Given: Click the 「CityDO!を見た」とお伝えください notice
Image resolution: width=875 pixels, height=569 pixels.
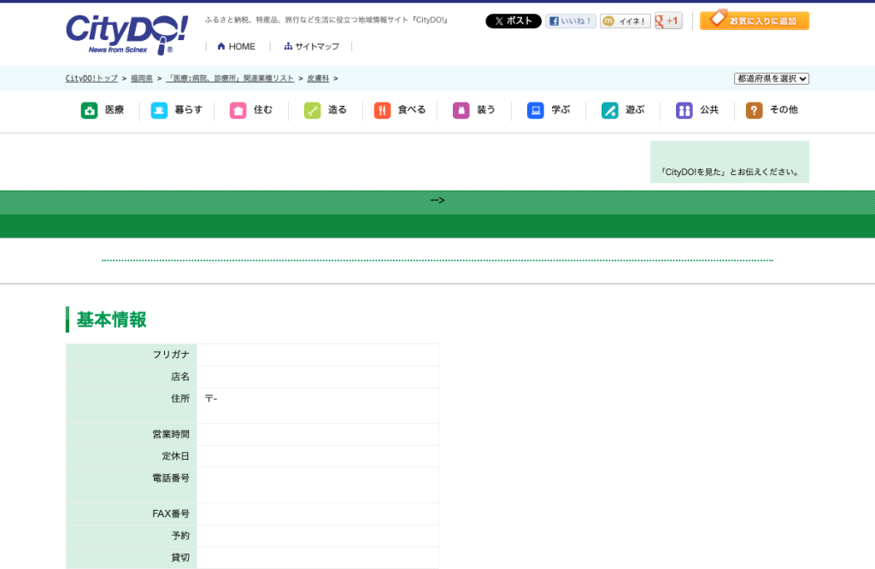Looking at the screenshot, I should click(730, 172).
